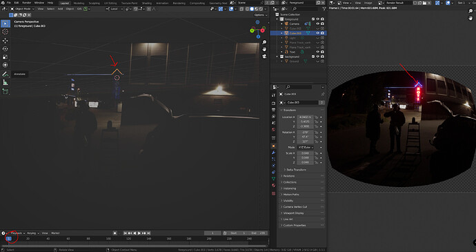Open the timeline Keying popover
This screenshot has width=476, height=252.
tap(33, 233)
